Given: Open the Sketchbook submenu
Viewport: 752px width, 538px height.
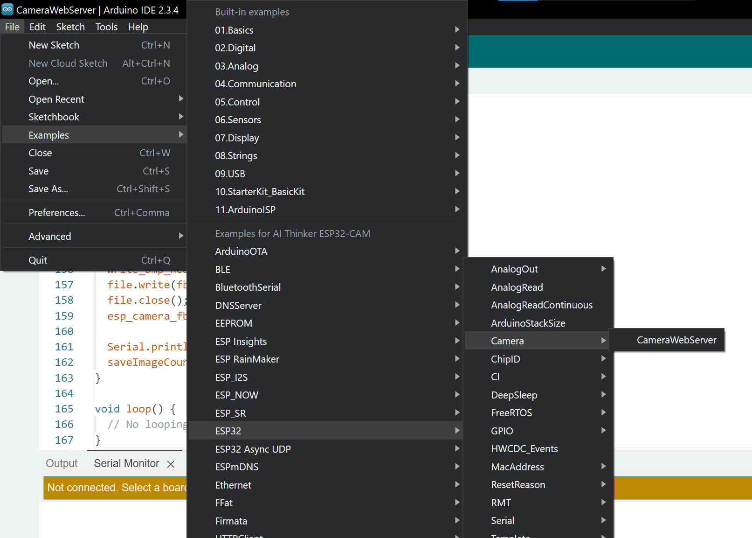Looking at the screenshot, I should [x=54, y=117].
